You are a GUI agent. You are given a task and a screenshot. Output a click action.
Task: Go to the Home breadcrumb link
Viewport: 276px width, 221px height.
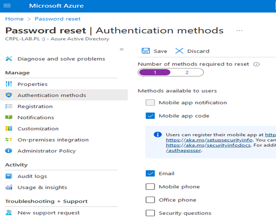click(14, 19)
